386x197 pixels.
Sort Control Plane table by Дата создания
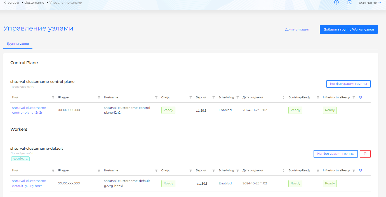(x=283, y=97)
